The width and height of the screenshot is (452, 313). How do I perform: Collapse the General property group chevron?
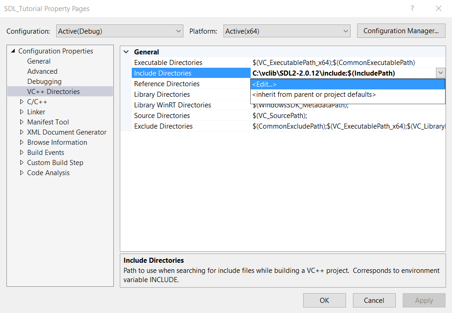coord(126,52)
